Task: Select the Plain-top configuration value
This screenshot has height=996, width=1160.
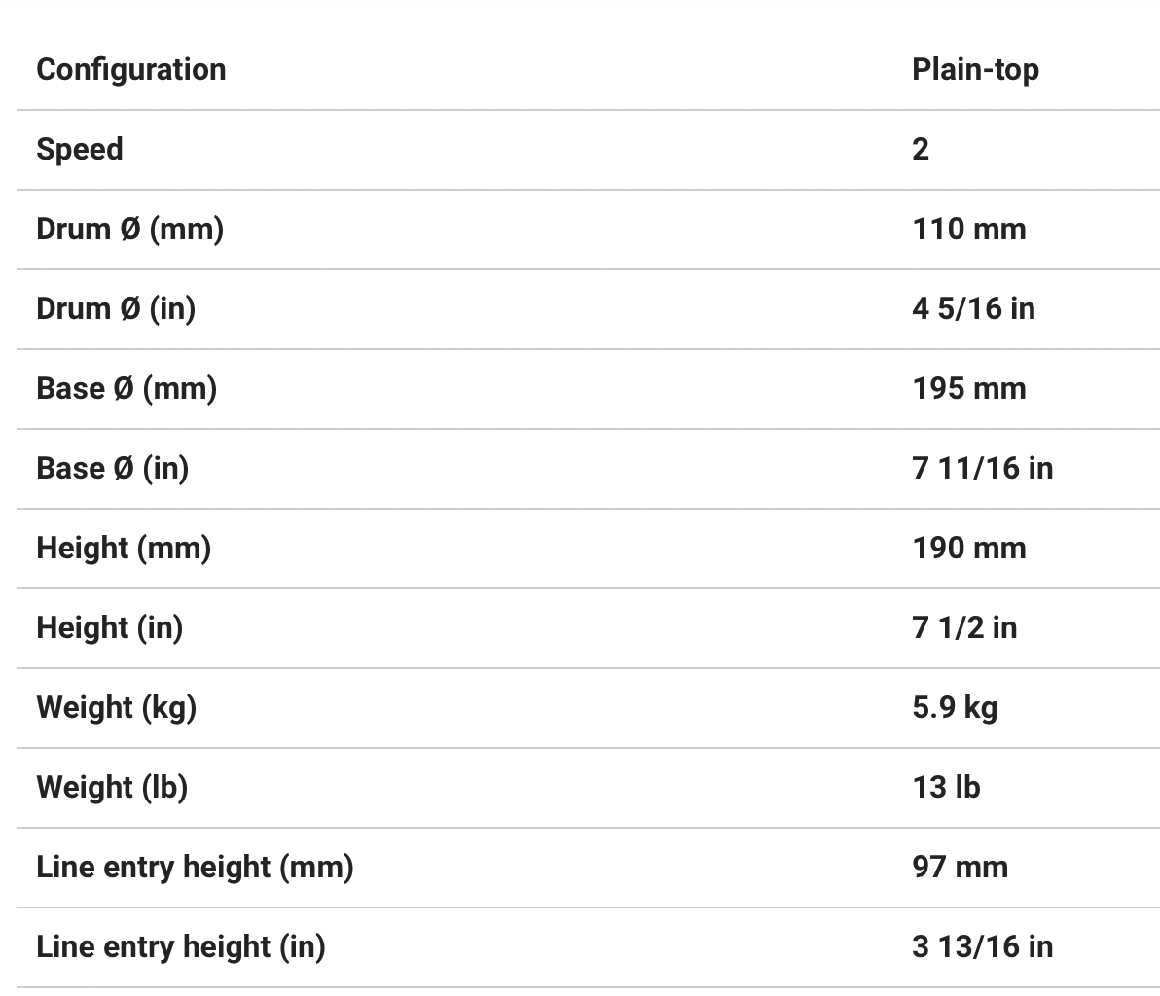Action: click(975, 70)
